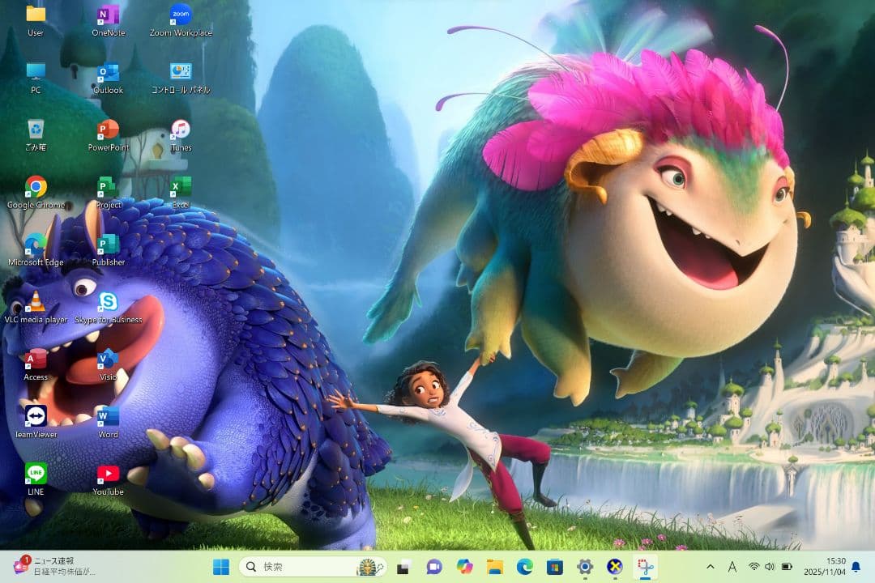Open the Google Chrome desktop shortcut
The image size is (875, 583).
(x=36, y=188)
